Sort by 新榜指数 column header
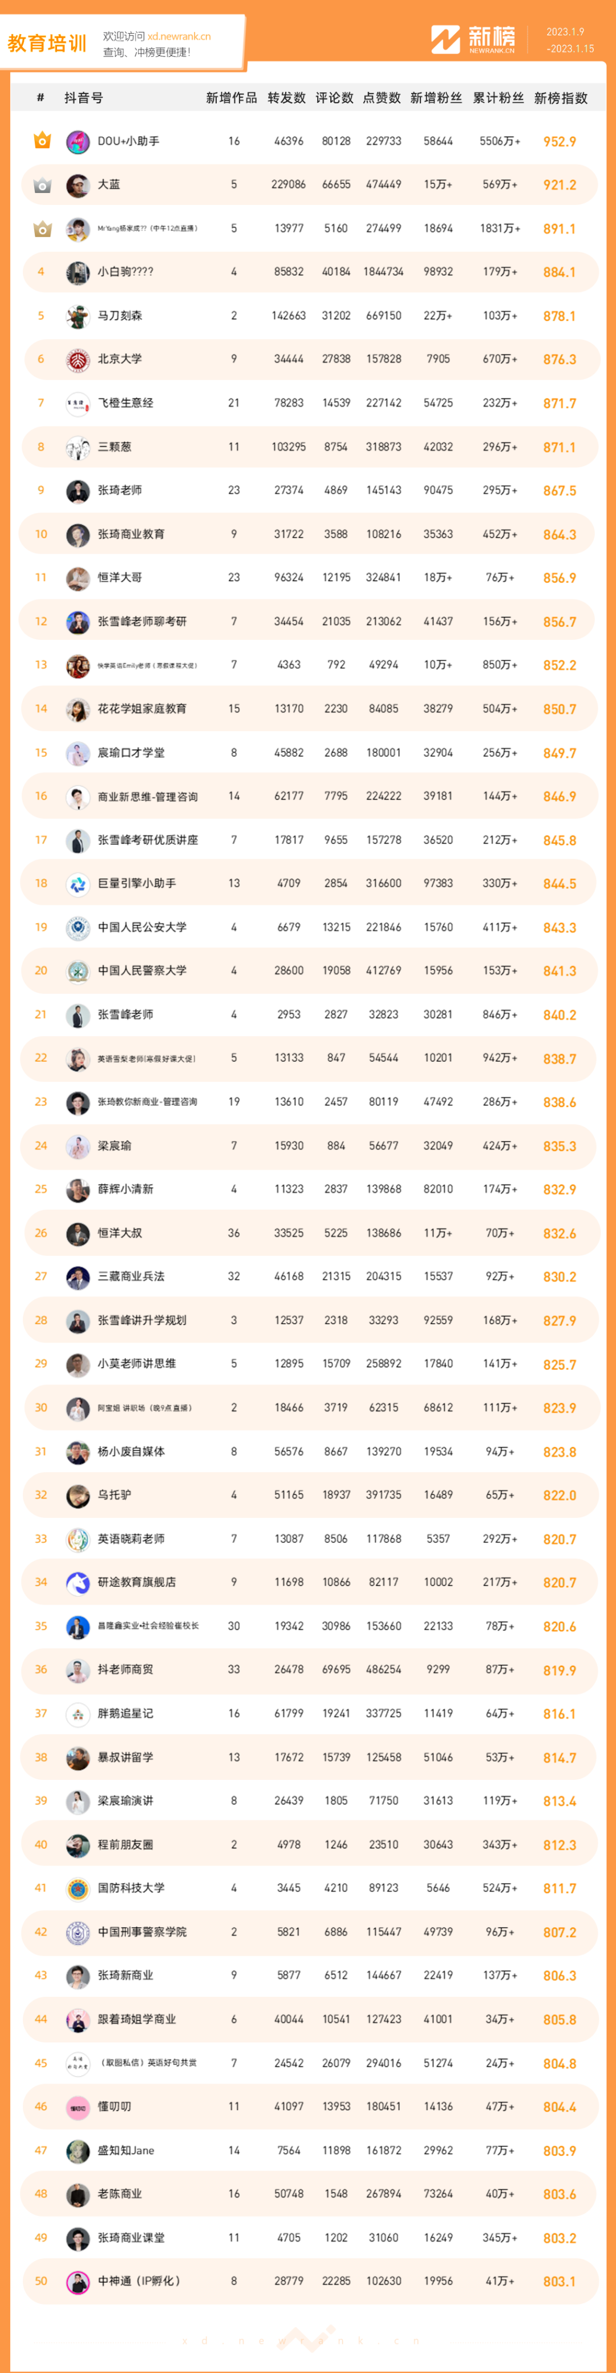 coord(561,98)
